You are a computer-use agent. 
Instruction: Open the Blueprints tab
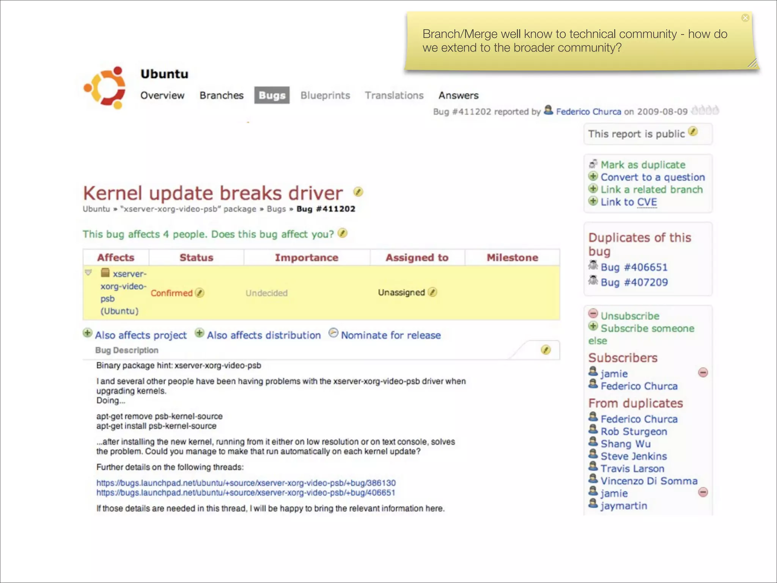coord(325,95)
